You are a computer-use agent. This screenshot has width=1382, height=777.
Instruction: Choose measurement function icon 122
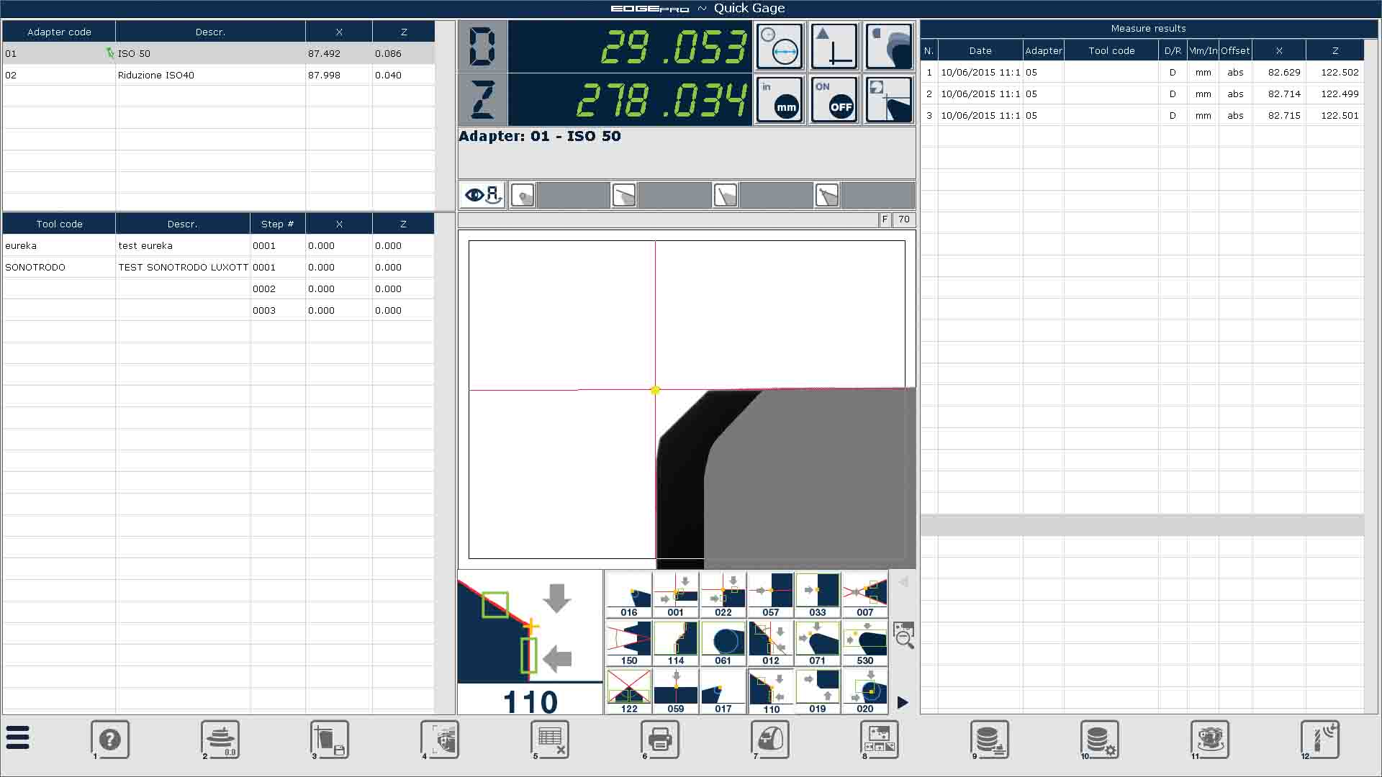click(628, 691)
